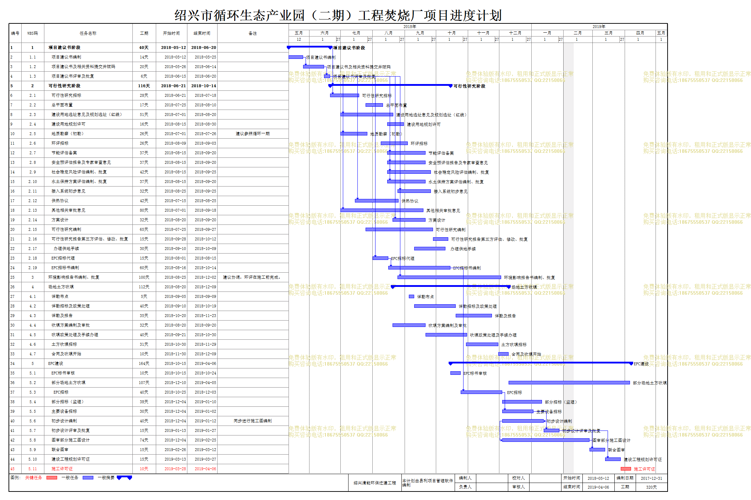This screenshot has height=500, width=751.
Task: Click the 开始时间 column header in task table
Action: click(x=171, y=33)
